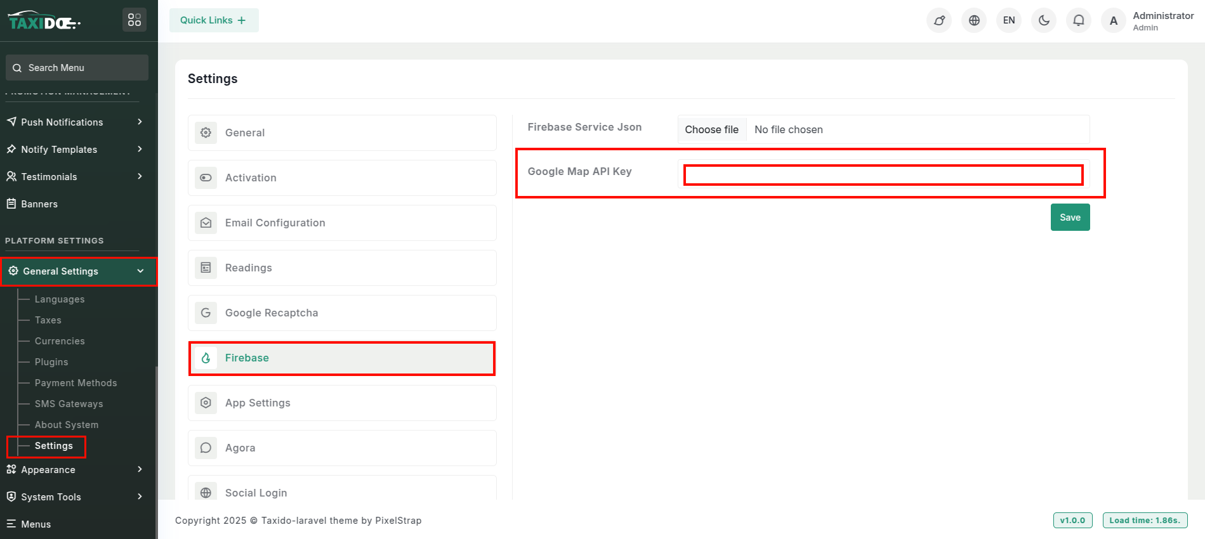
Task: Click the Activation toggle icon
Action: [206, 178]
